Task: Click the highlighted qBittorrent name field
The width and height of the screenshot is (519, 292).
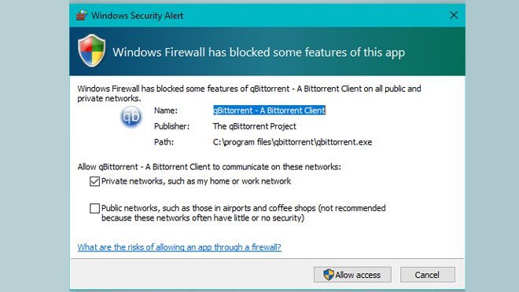Action: coord(269,111)
